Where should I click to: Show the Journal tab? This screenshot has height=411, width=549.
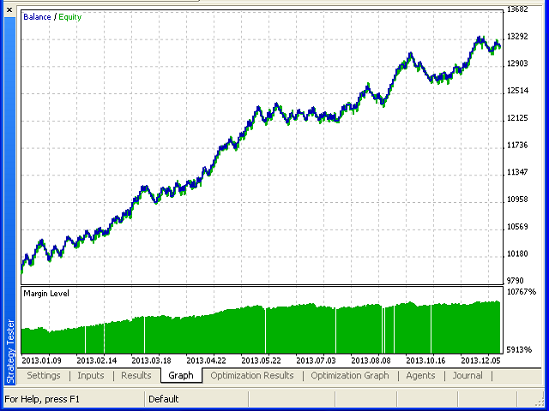468,375
